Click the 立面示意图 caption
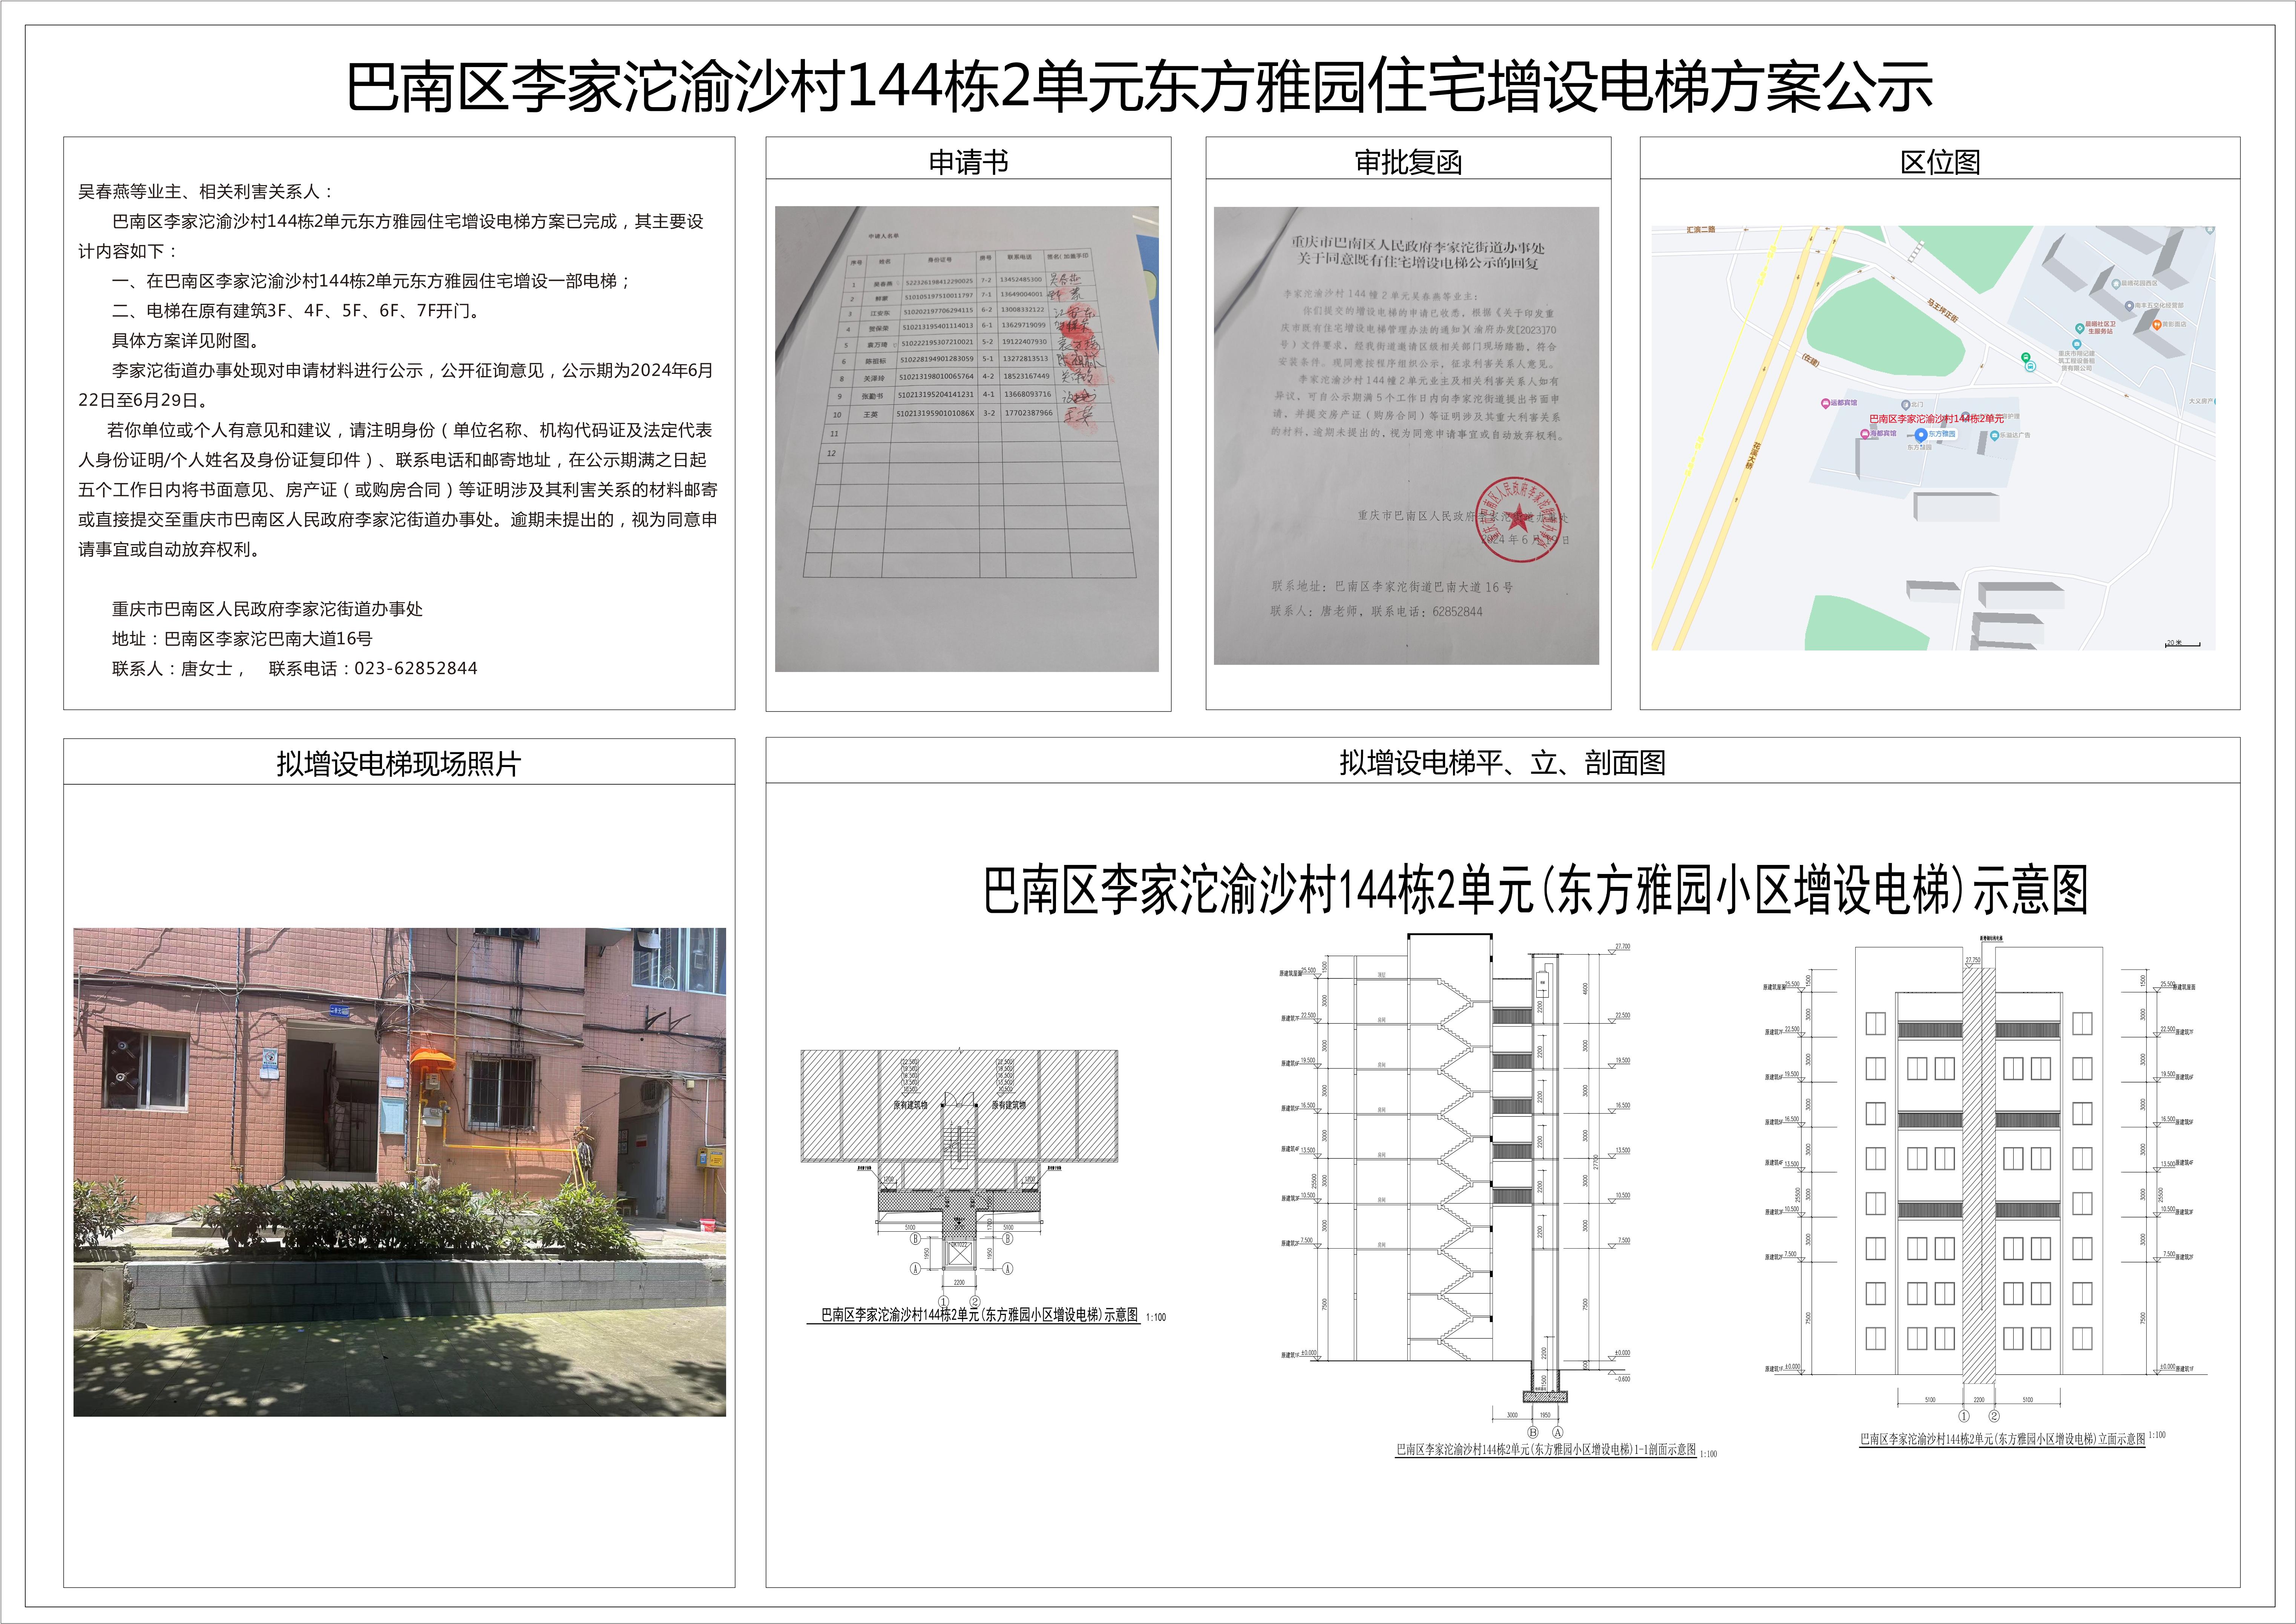2296x1624 pixels. tap(2012, 1438)
